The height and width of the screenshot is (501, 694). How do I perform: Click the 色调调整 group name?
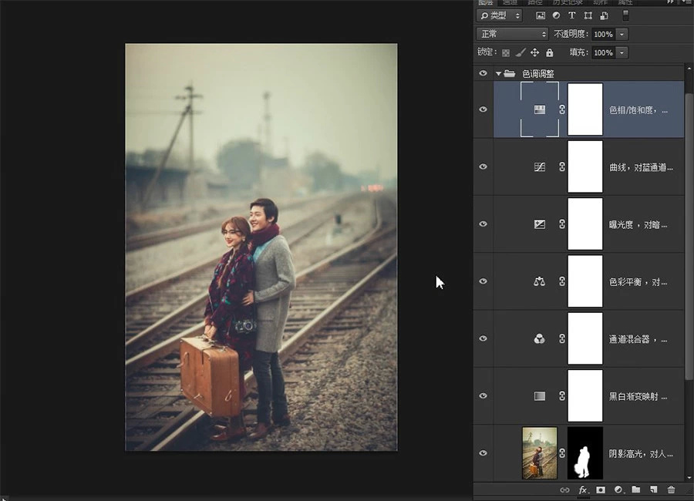click(x=537, y=73)
